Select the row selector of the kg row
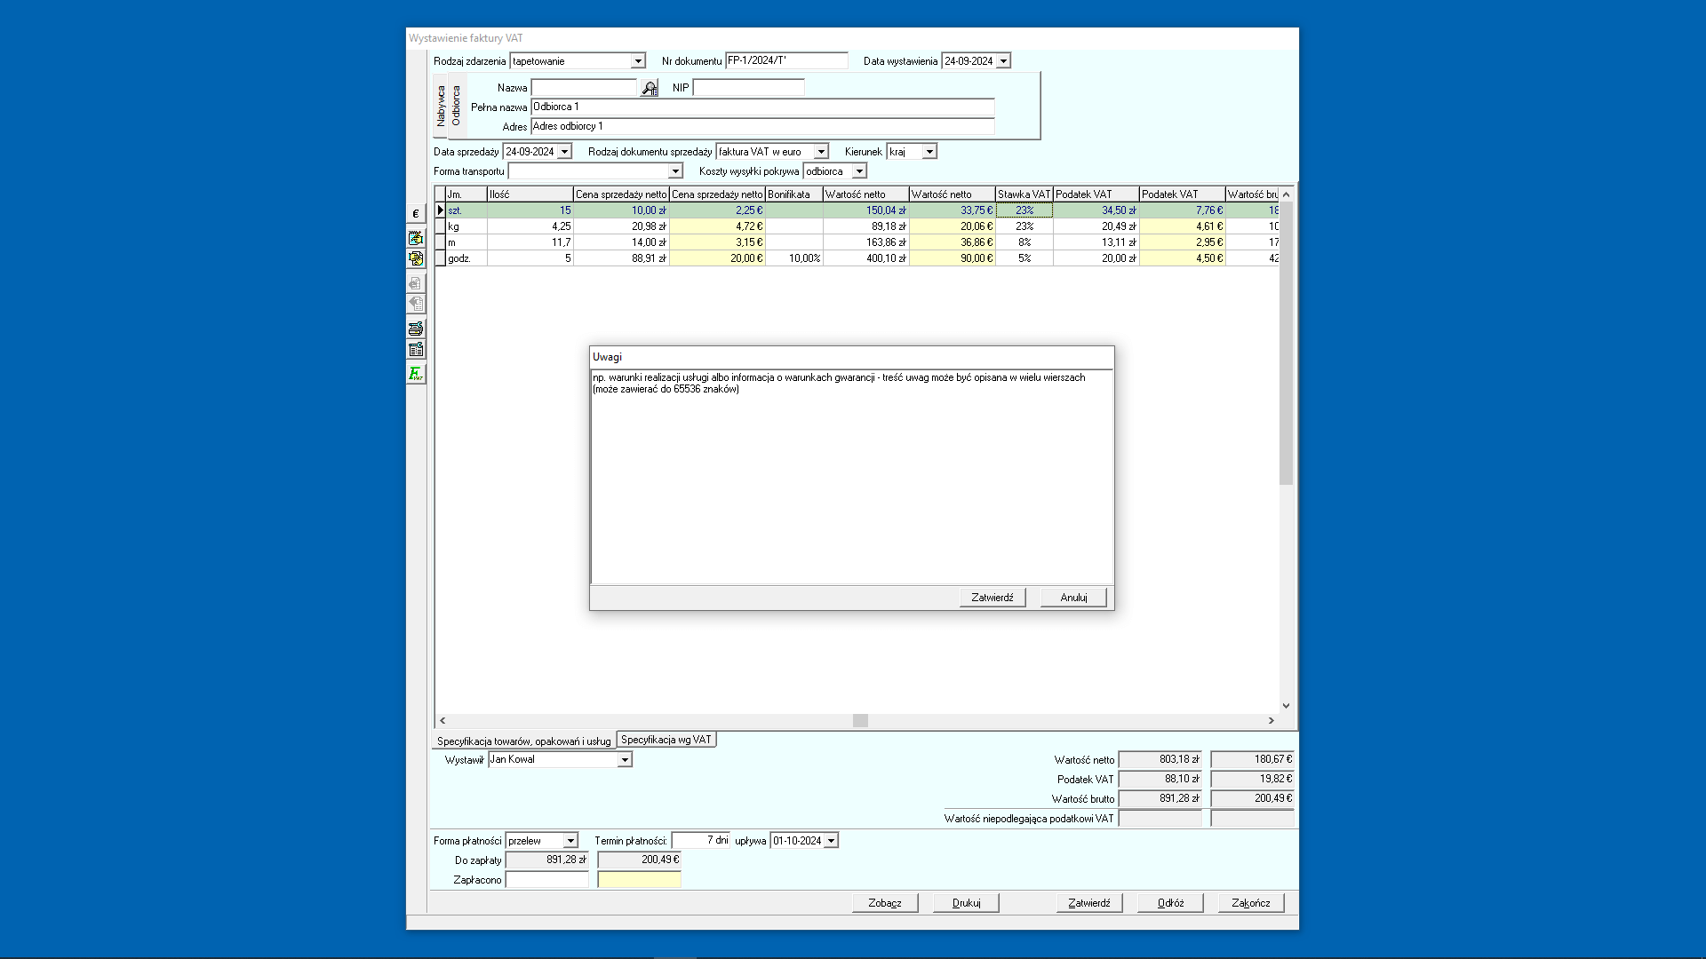Viewport: 1706px width, 959px height. [x=440, y=226]
